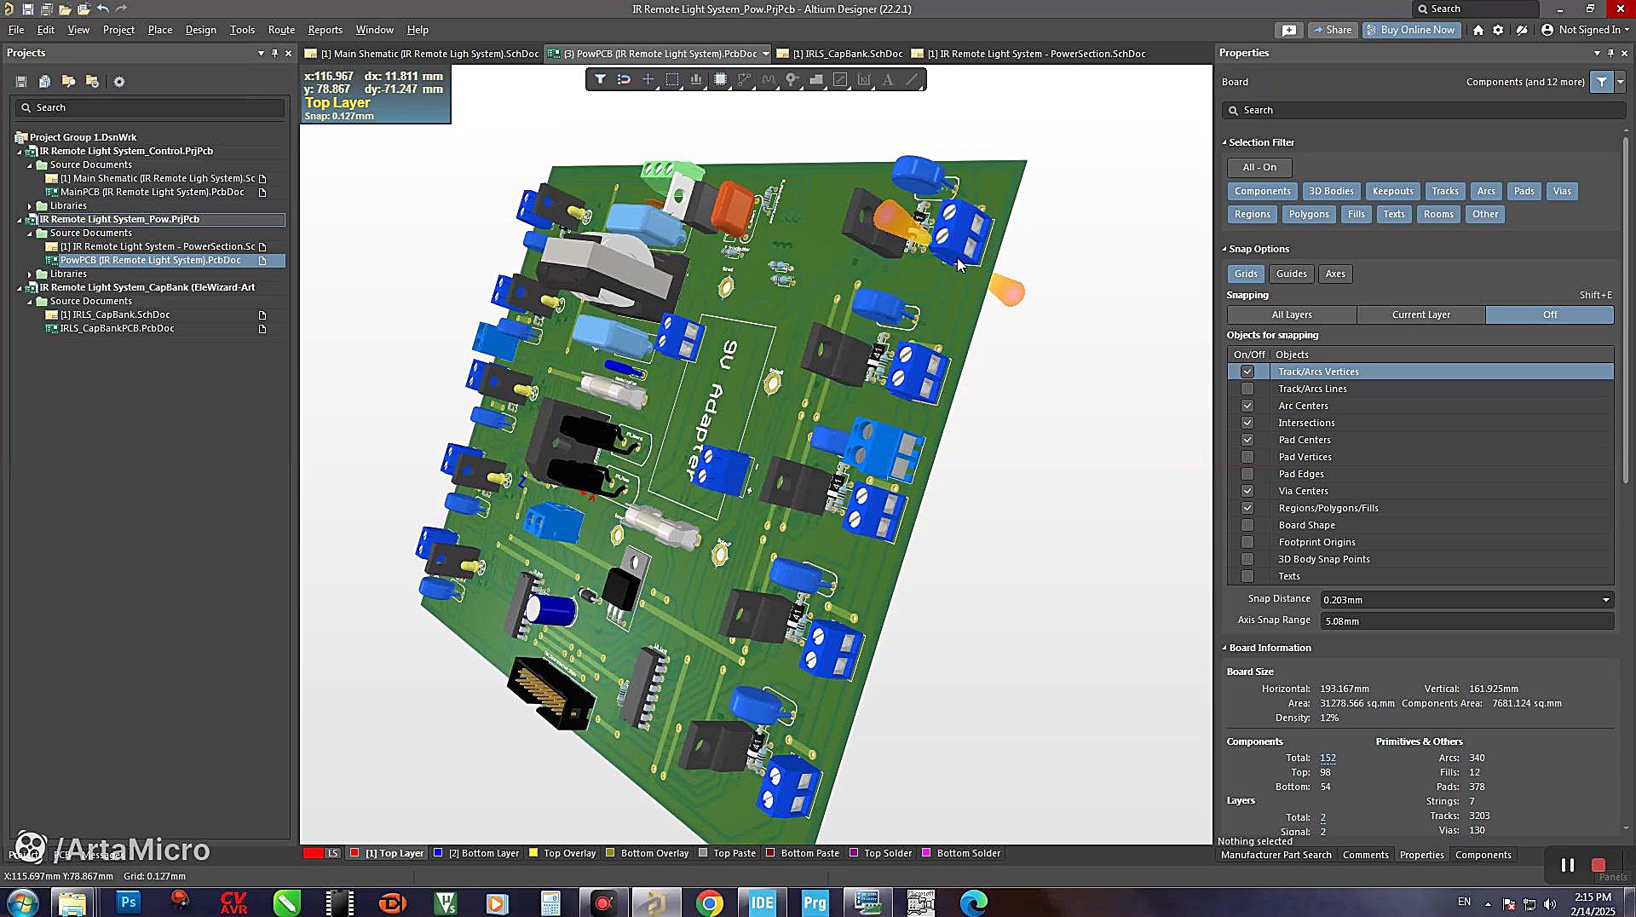Toggle the 3D Bodies selection filter

pos(1330,191)
